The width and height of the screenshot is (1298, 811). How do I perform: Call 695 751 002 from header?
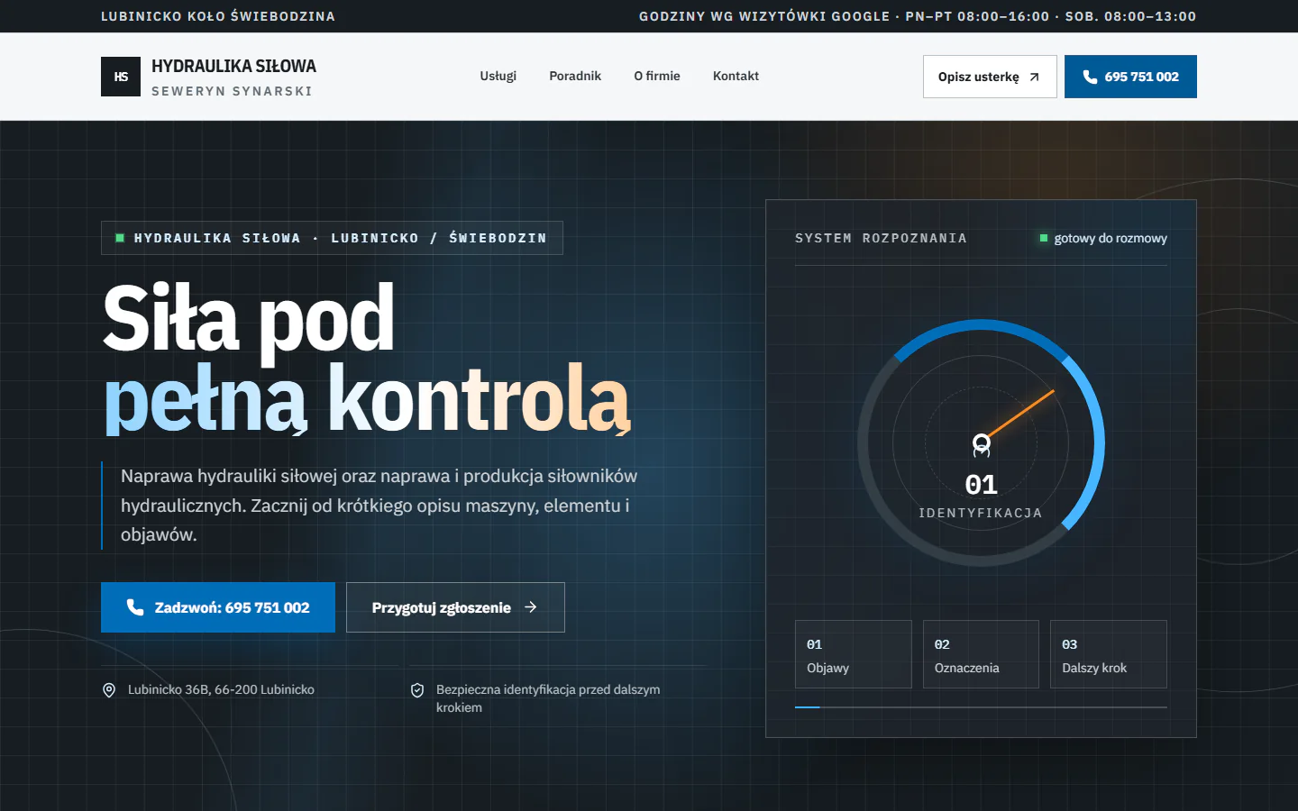1130,77
